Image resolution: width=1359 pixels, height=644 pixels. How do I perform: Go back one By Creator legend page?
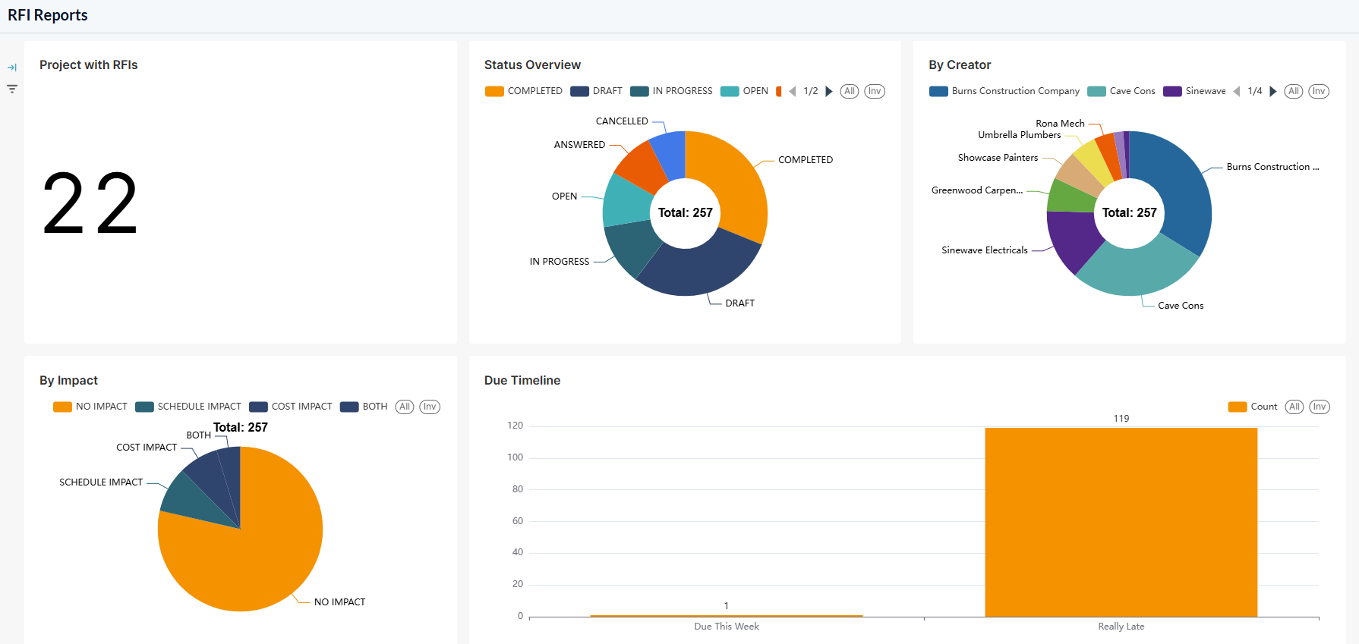[1237, 91]
